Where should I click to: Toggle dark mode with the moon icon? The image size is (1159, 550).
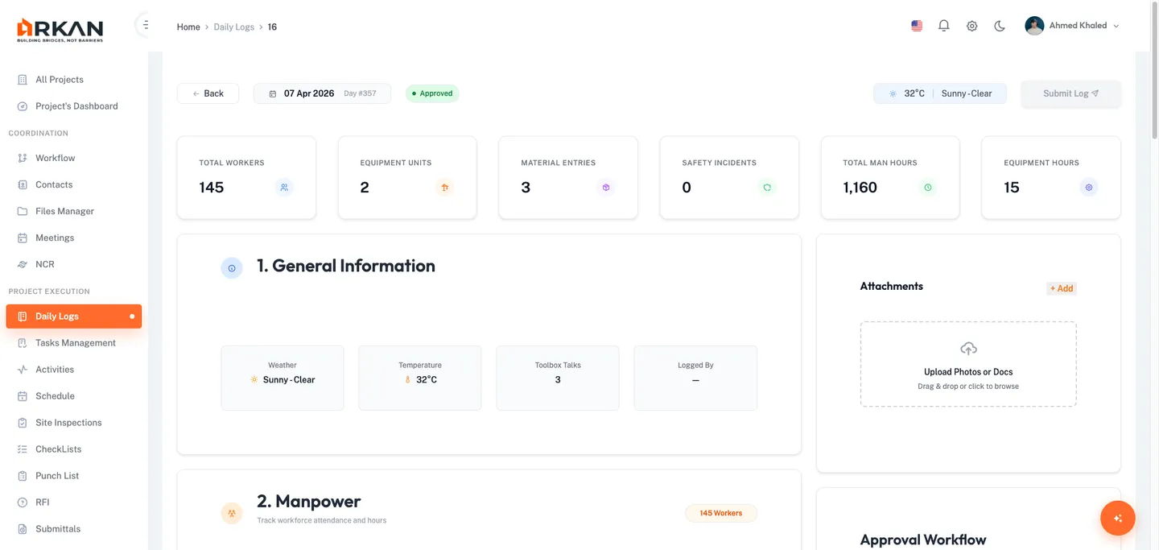tap(1000, 26)
